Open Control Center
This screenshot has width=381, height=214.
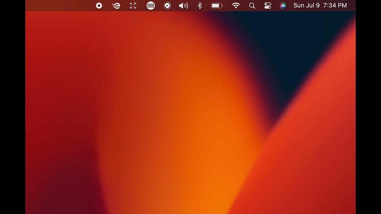tap(268, 6)
